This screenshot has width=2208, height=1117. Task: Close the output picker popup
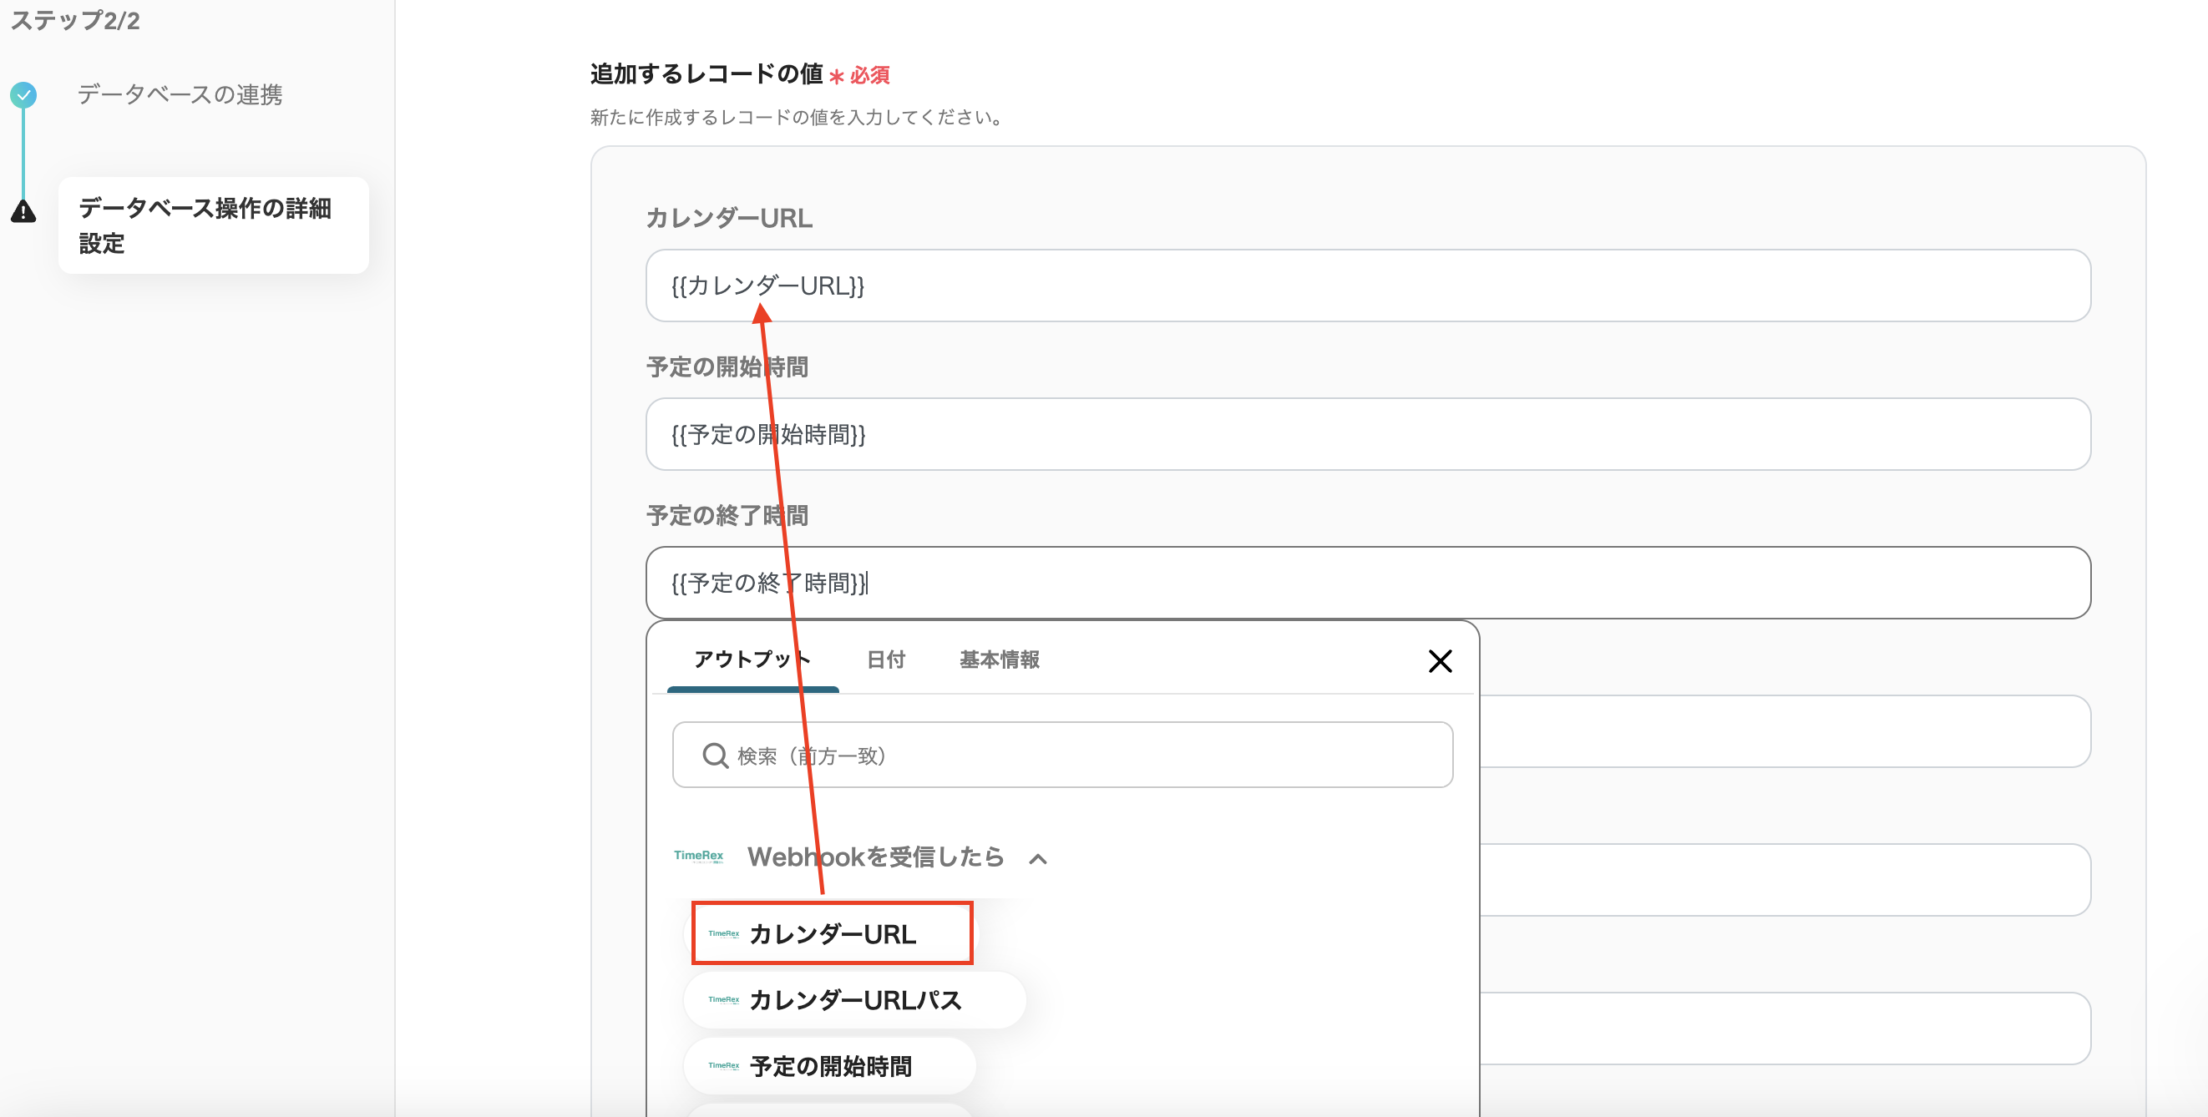coord(1439,660)
